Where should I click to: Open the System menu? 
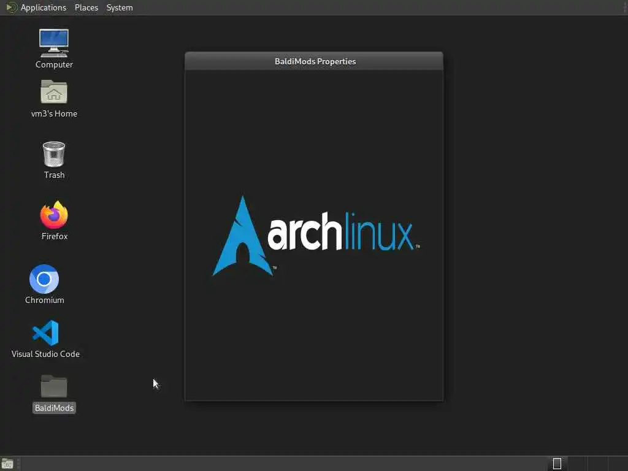click(120, 7)
